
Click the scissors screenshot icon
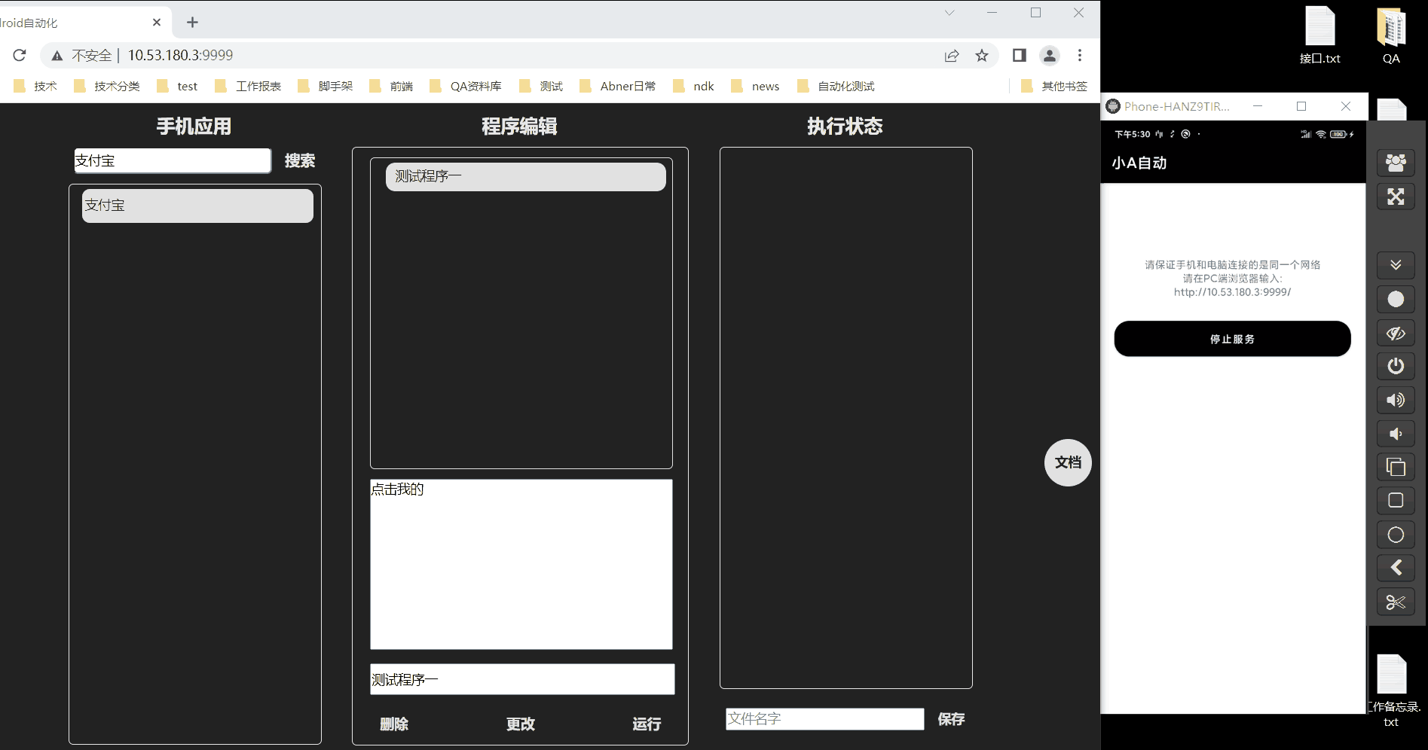(x=1396, y=602)
